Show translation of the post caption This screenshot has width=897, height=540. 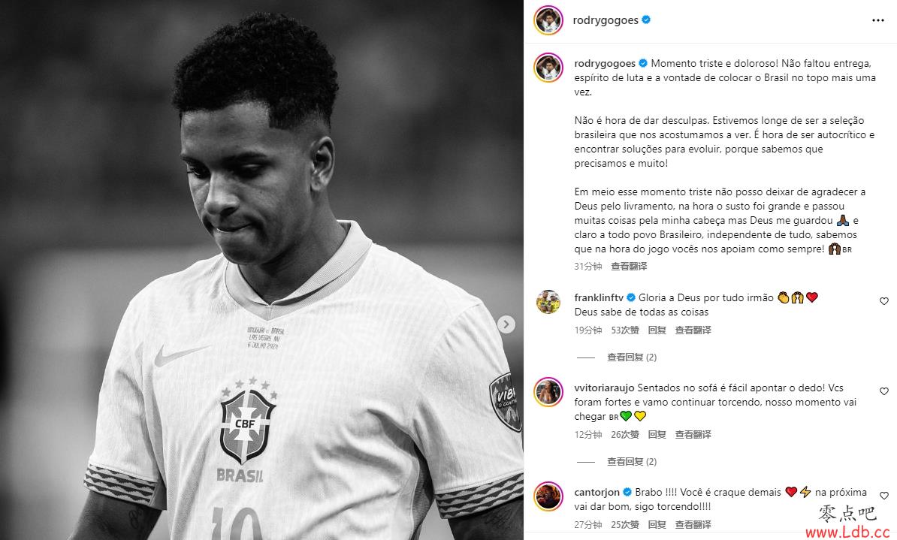(629, 266)
